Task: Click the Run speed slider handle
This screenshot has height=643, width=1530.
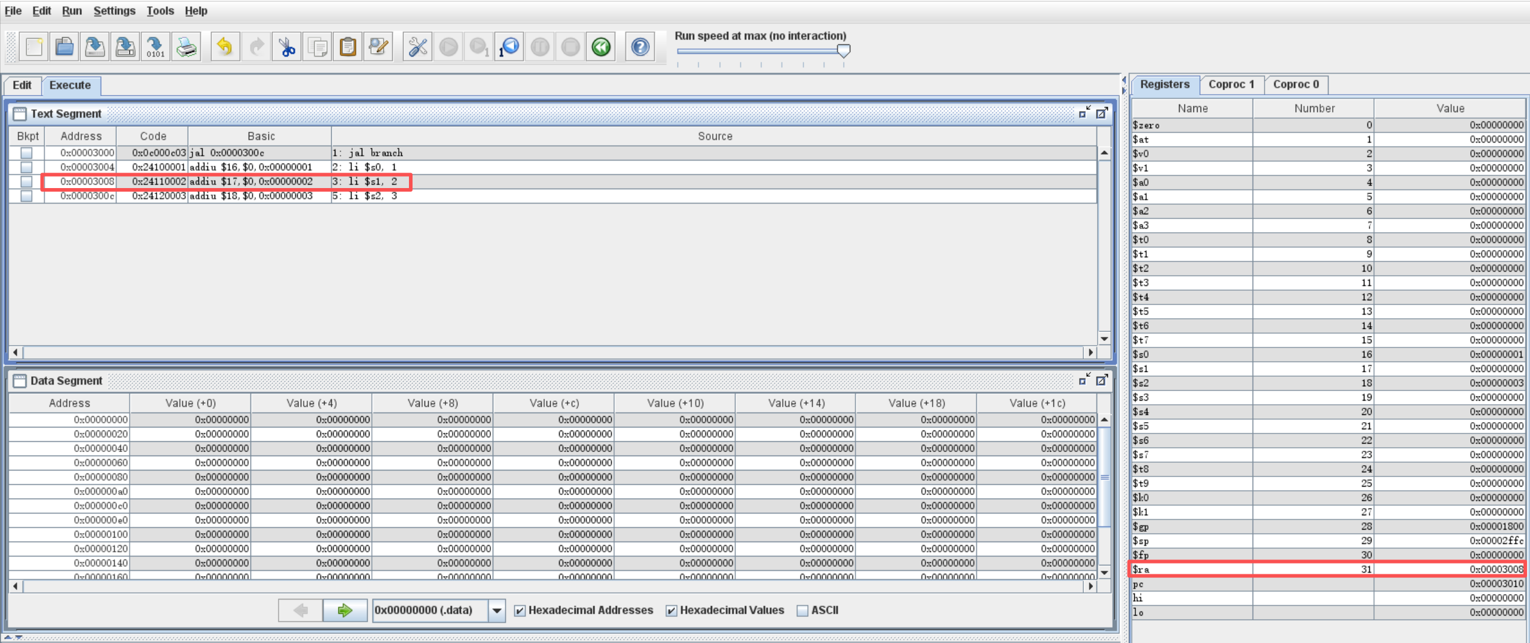Action: (x=843, y=51)
